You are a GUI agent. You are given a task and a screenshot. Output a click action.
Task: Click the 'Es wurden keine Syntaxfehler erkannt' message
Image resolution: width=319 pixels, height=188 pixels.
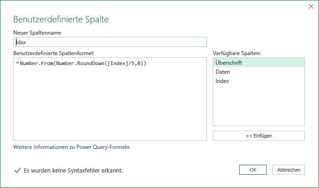pos(73,170)
